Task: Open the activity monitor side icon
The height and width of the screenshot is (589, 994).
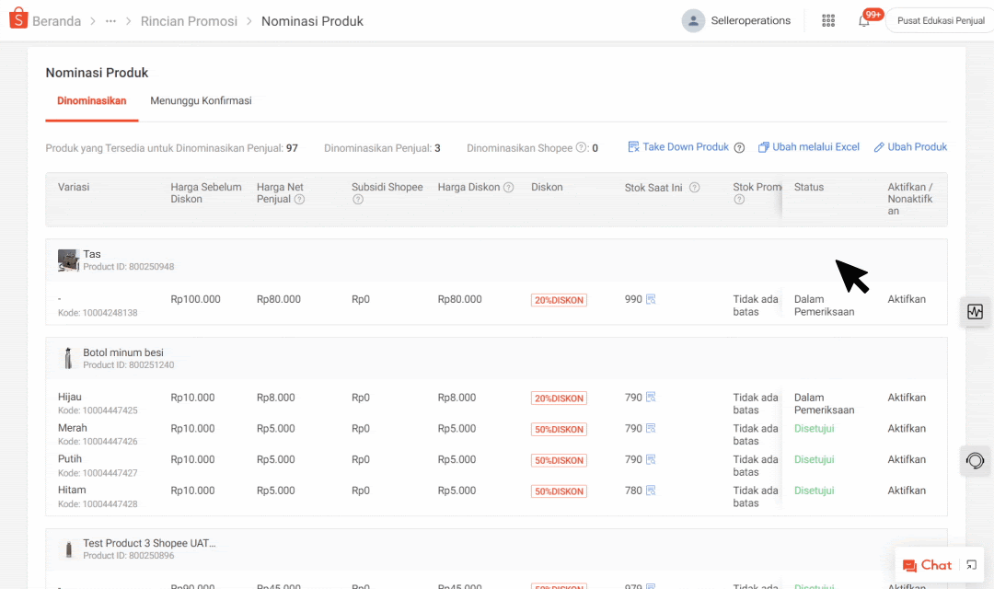Action: [x=975, y=312]
